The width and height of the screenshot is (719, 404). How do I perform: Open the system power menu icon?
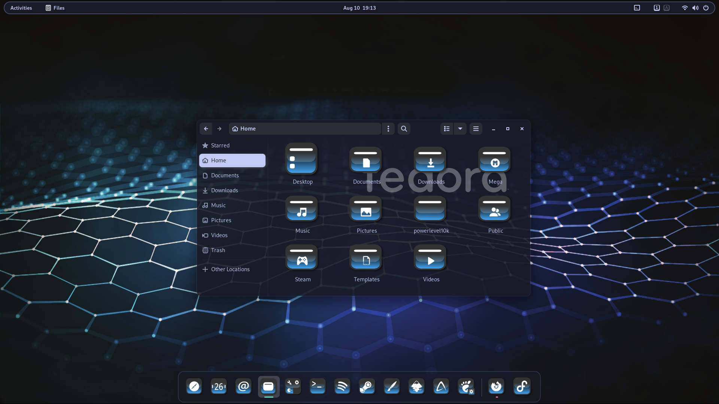coord(706,8)
